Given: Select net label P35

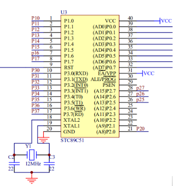Looking at the screenshot, I should 35,99.
